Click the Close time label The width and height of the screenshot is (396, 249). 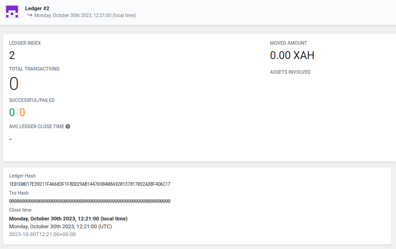[x=20, y=210]
